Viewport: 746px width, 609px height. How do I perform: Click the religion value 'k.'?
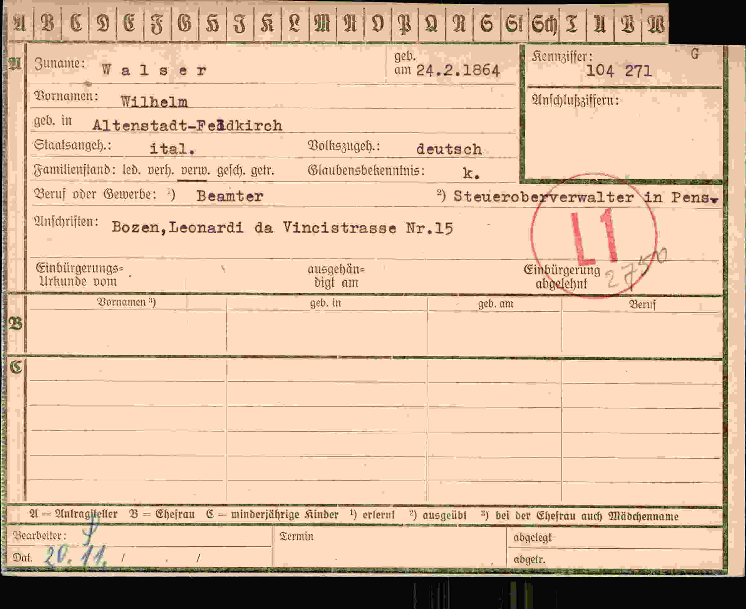(471, 173)
